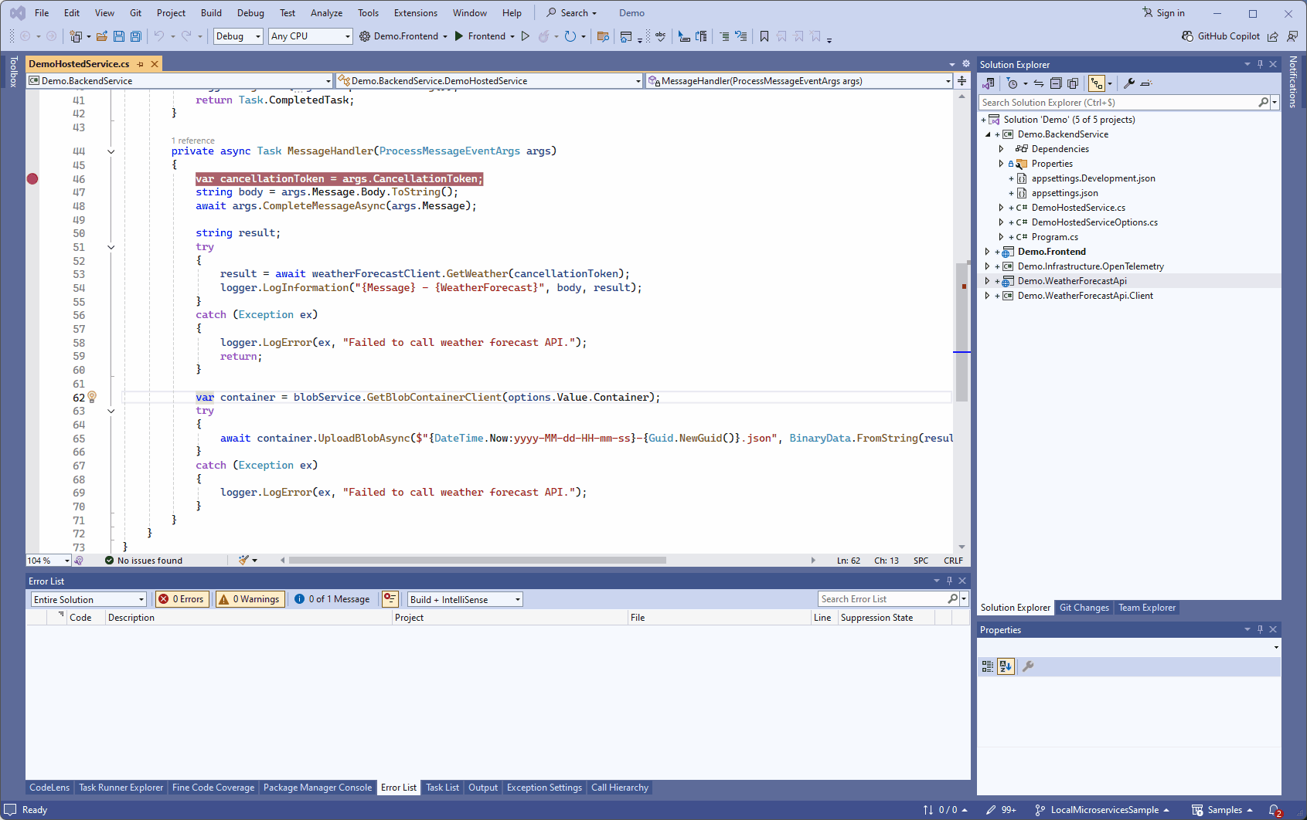1307x820 pixels.
Task: Click the LocalMicroservicesSample repository in status bar
Action: pos(1102,810)
